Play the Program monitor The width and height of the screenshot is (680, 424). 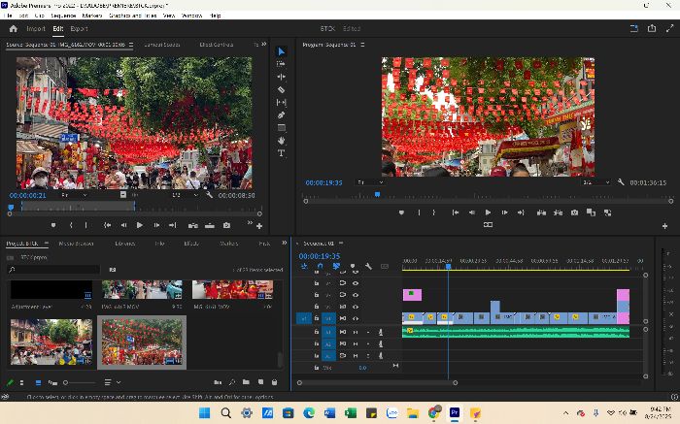(488, 212)
